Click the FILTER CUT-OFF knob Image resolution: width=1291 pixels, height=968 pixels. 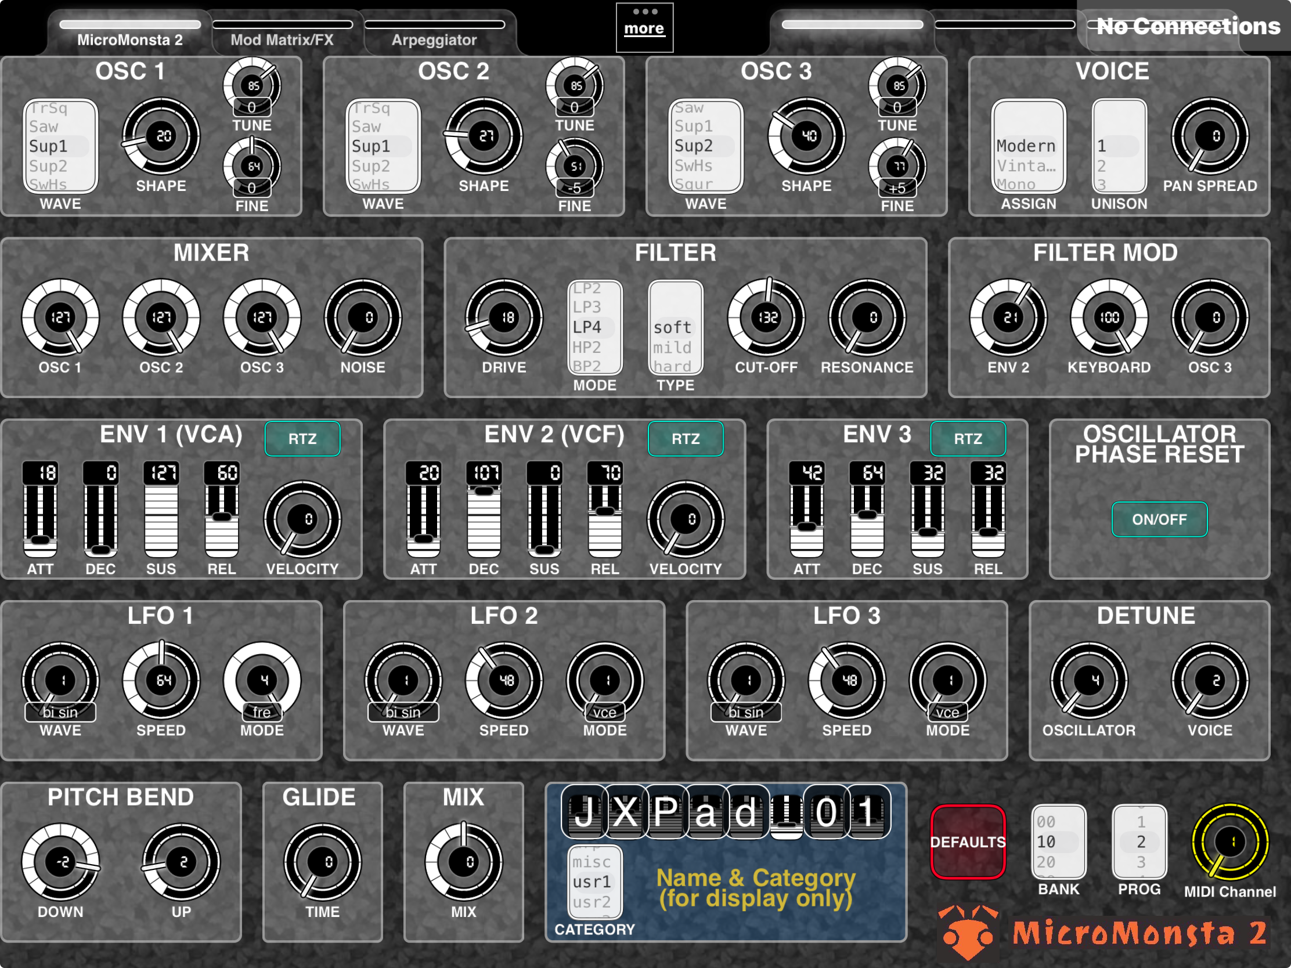[766, 317]
